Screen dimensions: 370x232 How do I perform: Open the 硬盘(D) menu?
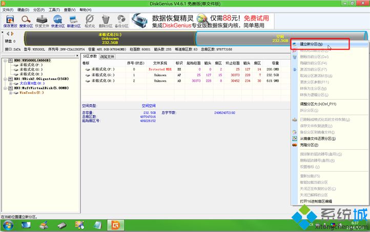[x=24, y=10]
